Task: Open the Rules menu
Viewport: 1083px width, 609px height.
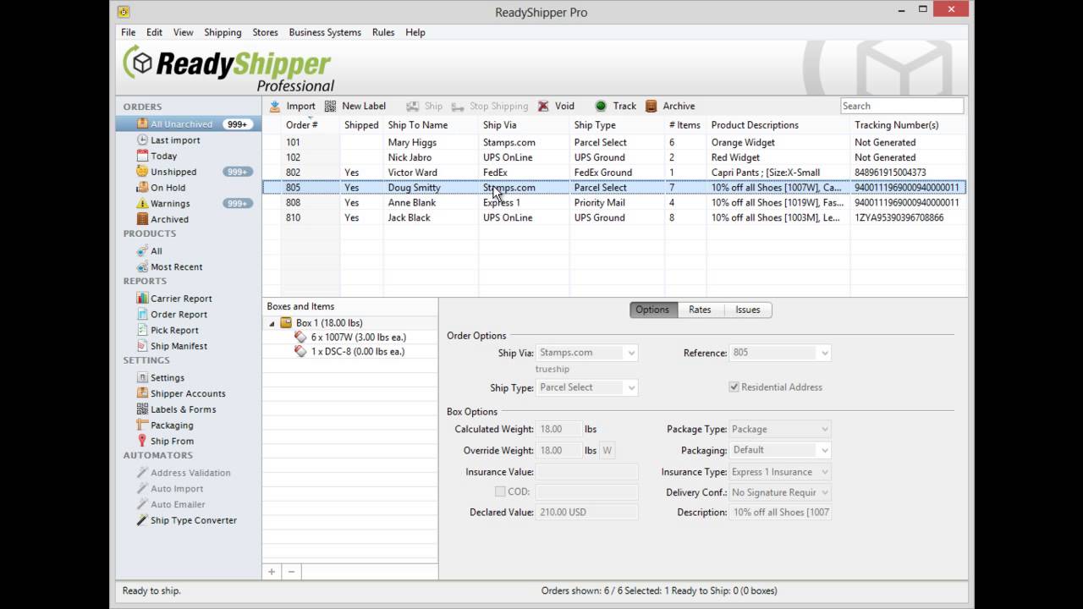Action: (383, 32)
